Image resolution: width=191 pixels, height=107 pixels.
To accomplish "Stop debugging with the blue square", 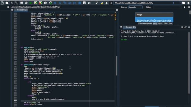I will [80, 3].
